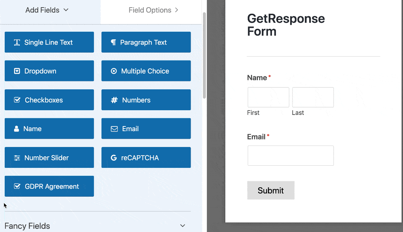Click the Number Slider sliders icon
The height and width of the screenshot is (232, 403).
click(17, 158)
